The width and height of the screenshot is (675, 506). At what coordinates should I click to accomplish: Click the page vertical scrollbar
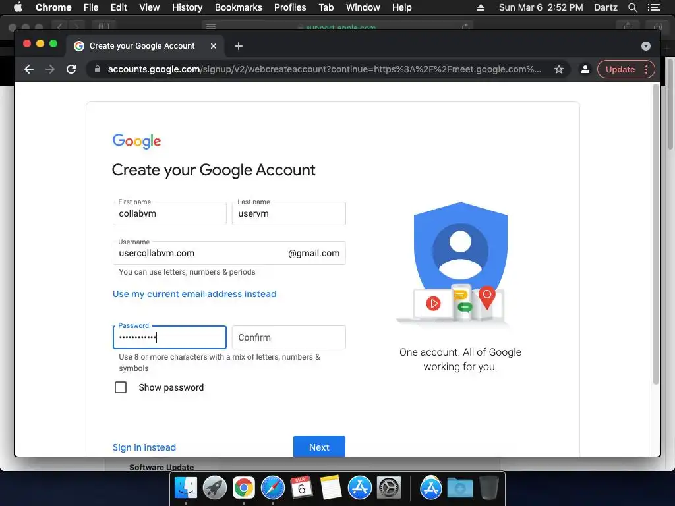pyautogui.click(x=656, y=234)
